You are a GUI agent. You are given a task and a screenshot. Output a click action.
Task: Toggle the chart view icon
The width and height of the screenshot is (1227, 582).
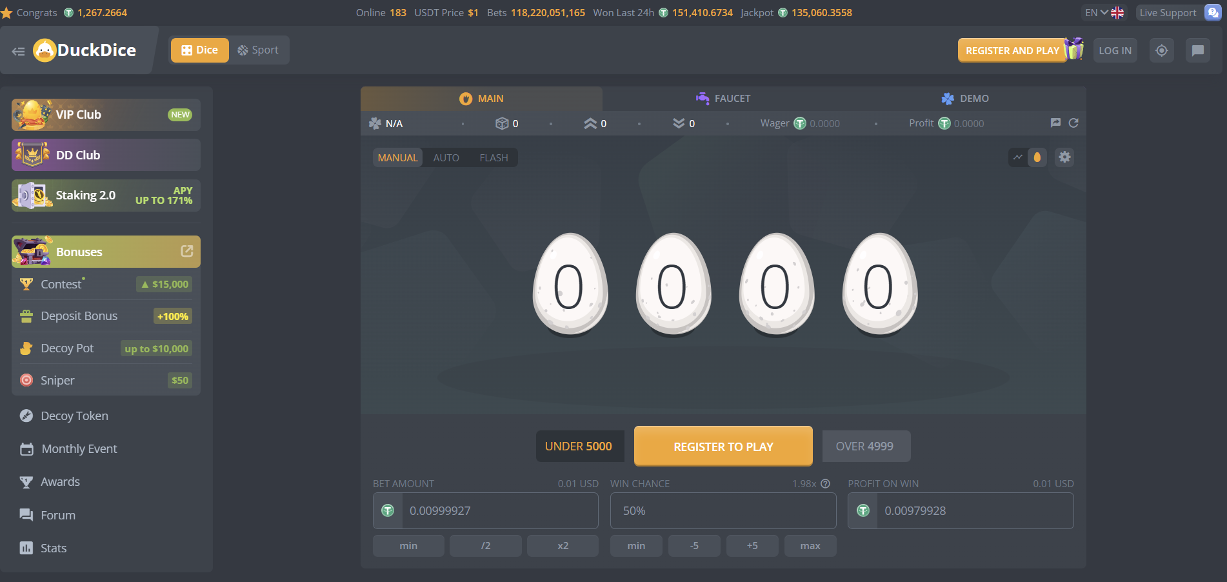(x=1018, y=157)
